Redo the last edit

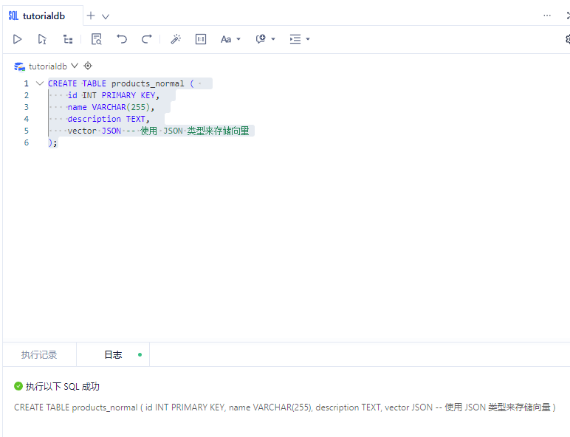click(x=146, y=39)
